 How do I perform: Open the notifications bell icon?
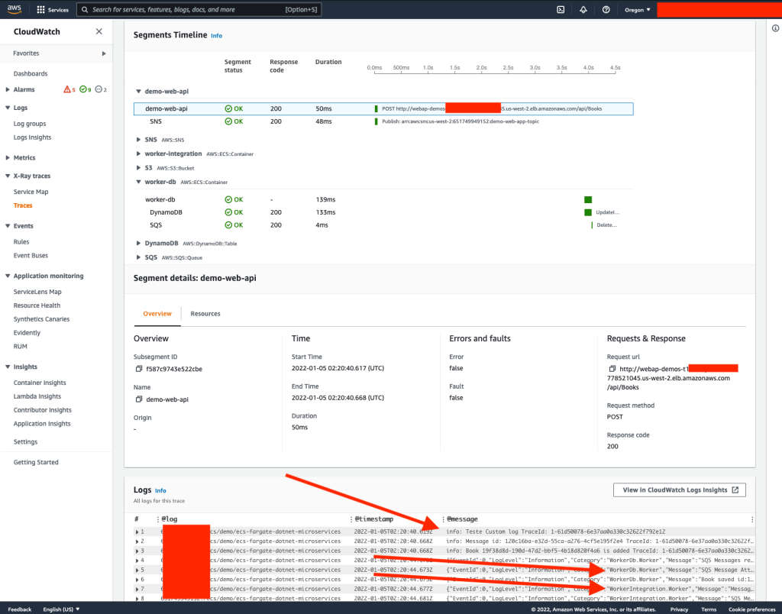click(581, 9)
